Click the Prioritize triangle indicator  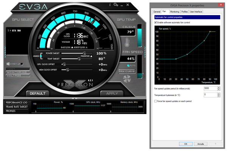pos(91,56)
